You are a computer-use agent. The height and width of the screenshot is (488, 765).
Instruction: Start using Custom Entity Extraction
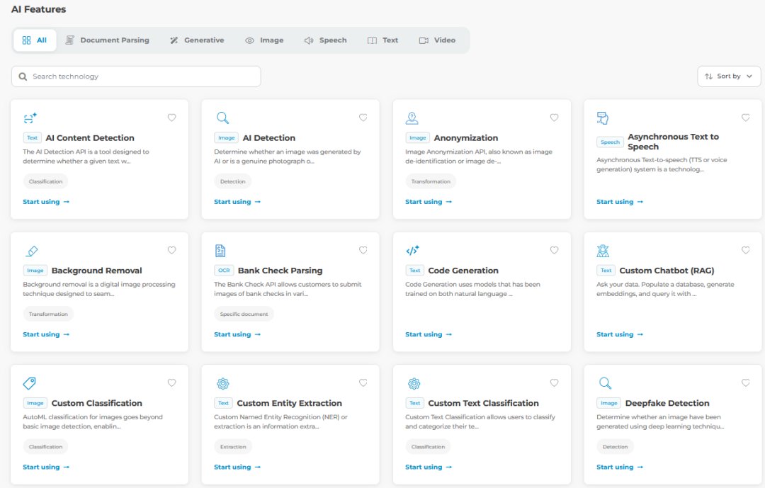[237, 467]
